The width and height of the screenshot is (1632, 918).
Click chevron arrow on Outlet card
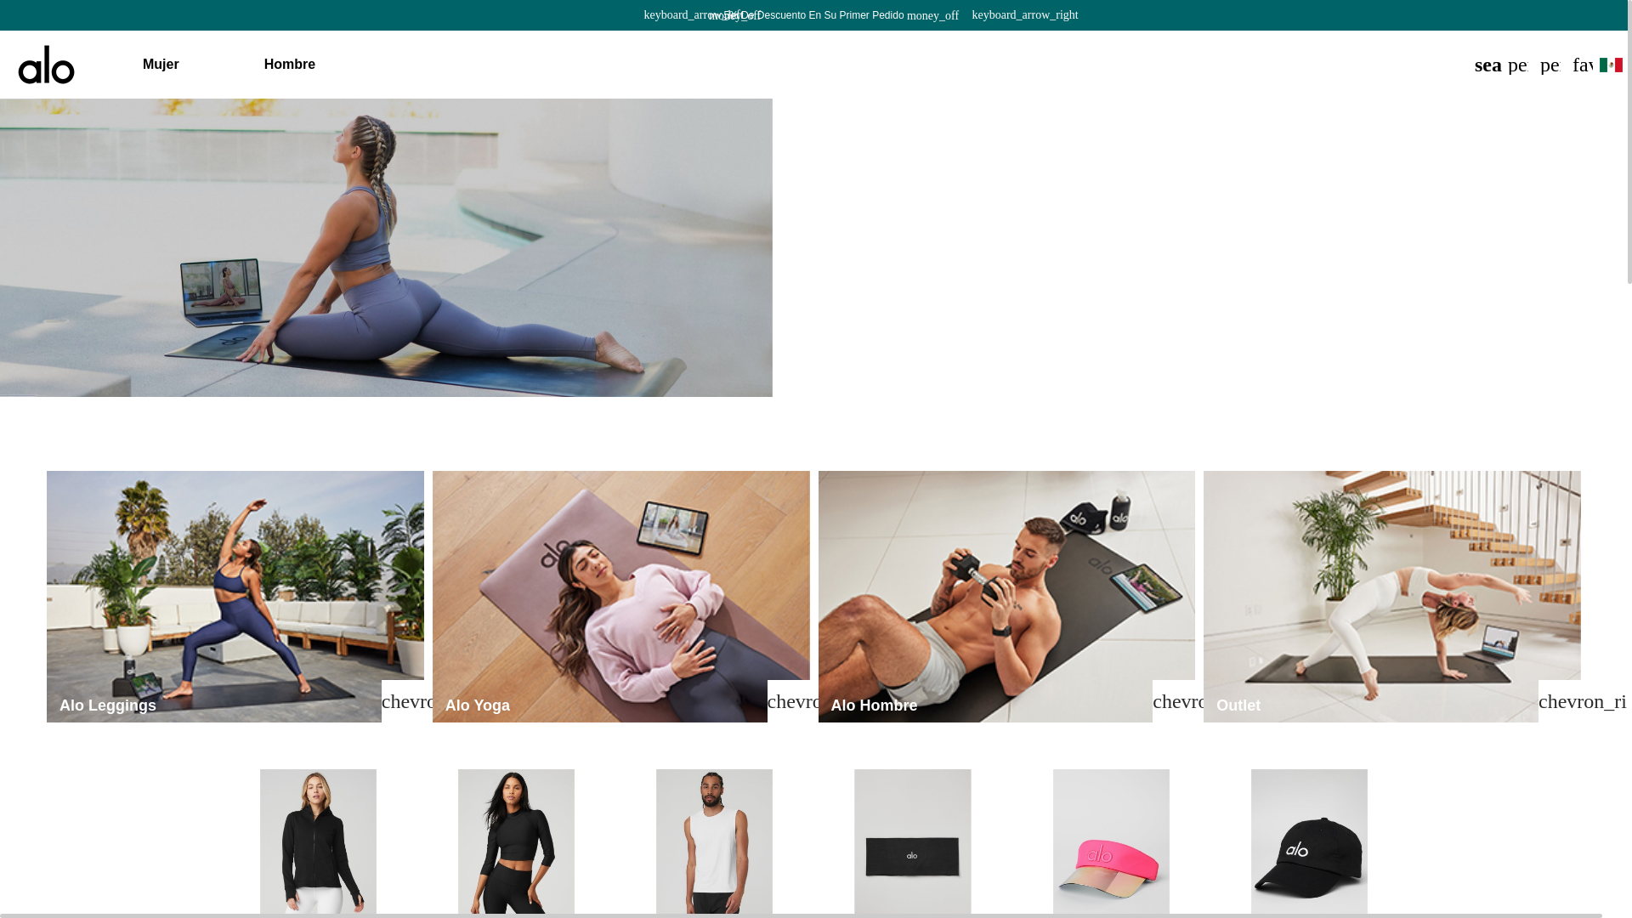point(1560,701)
